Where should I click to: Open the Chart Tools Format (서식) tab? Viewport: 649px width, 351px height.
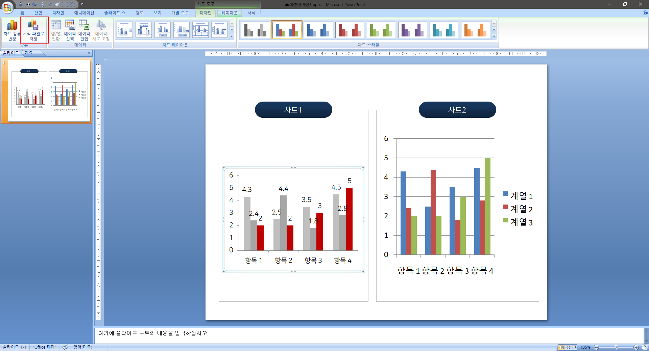click(251, 13)
